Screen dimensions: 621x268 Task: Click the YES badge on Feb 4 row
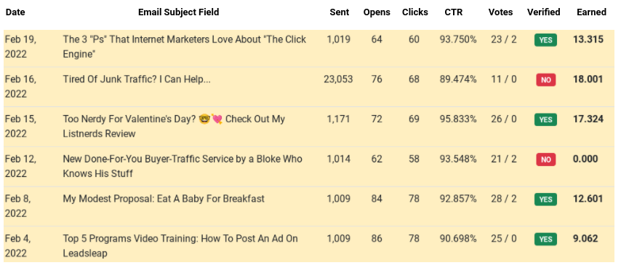click(x=545, y=239)
